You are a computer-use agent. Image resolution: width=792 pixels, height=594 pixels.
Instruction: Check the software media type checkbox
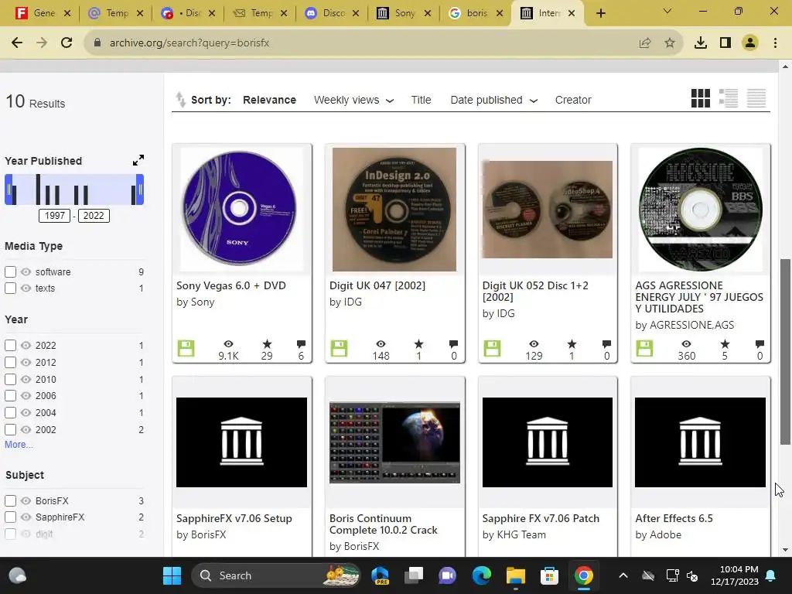point(10,271)
